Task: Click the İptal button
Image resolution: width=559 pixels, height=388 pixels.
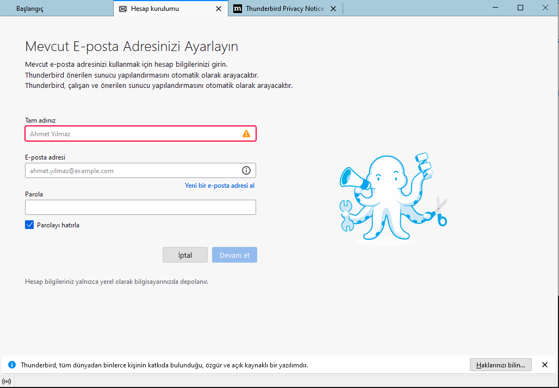Action: click(x=185, y=255)
